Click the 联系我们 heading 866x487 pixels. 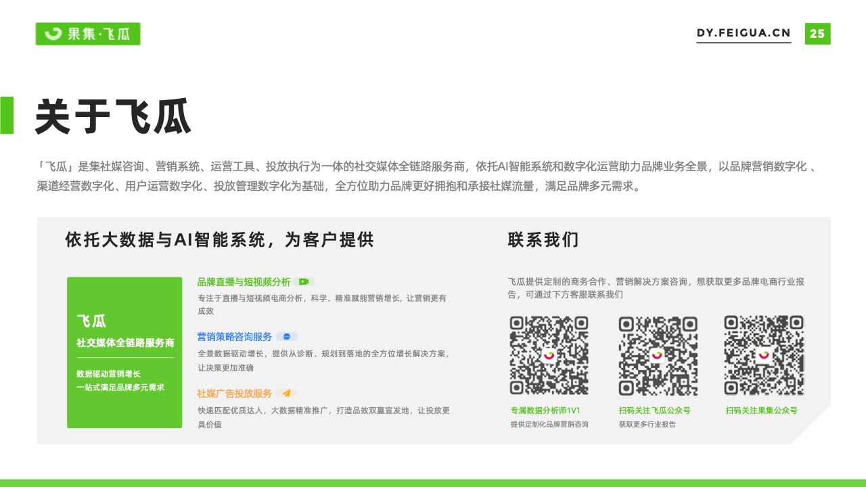tap(543, 240)
